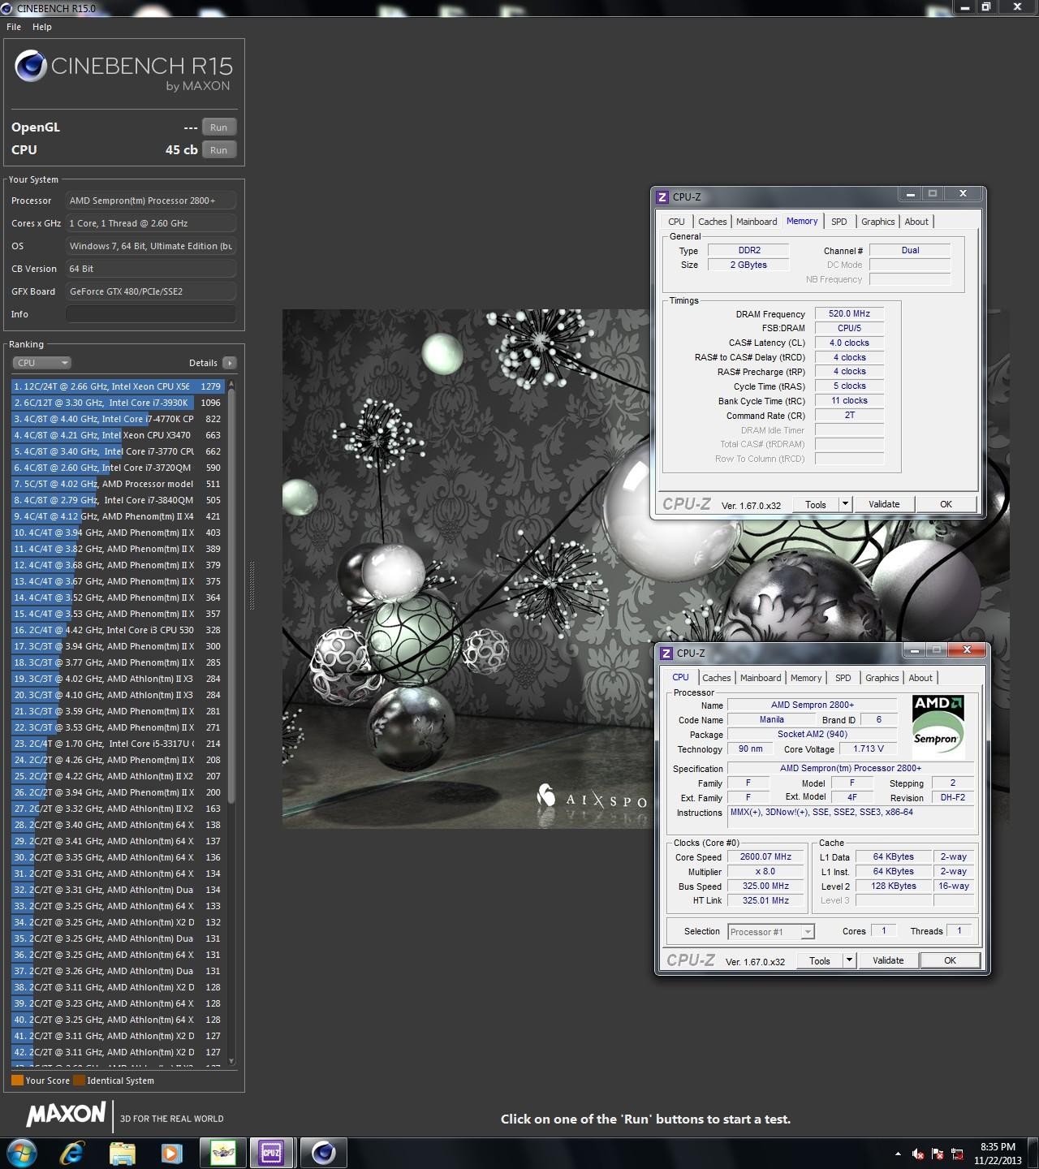Click the ranking list scrollbar
Viewport: 1039px width, 1169px height.
231,597
